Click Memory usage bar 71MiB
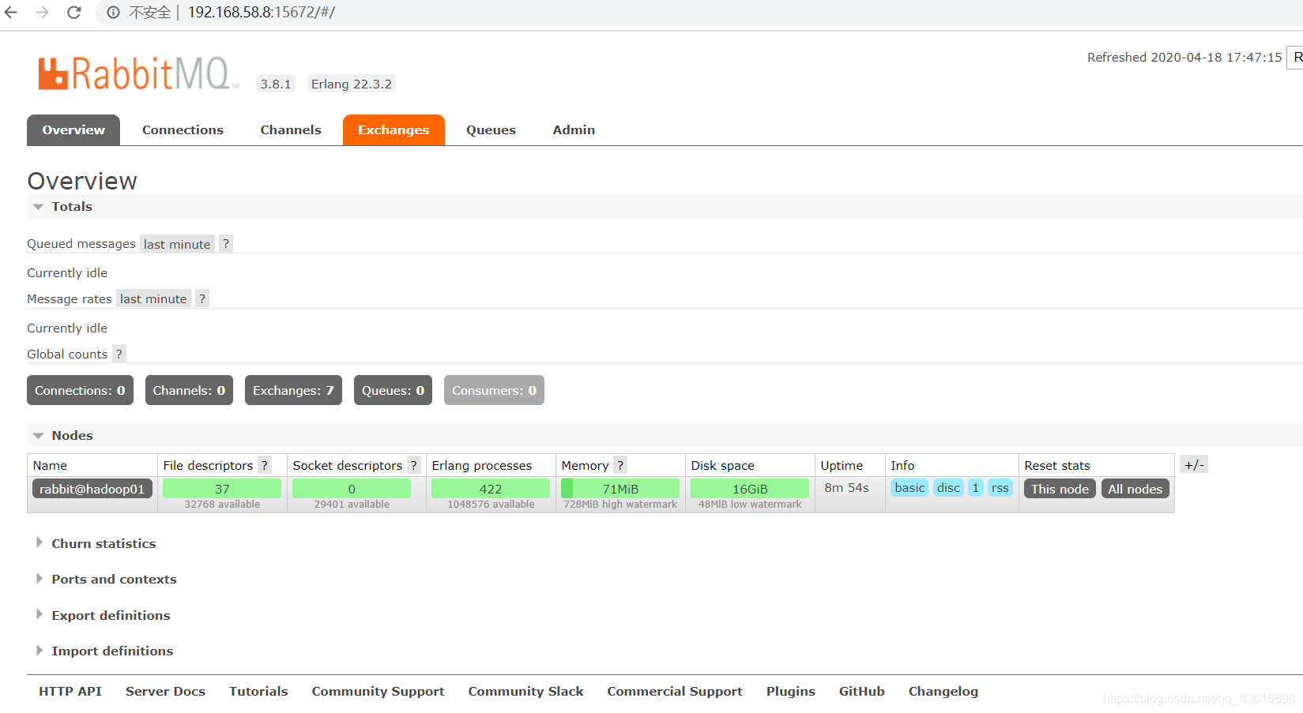 (620, 489)
